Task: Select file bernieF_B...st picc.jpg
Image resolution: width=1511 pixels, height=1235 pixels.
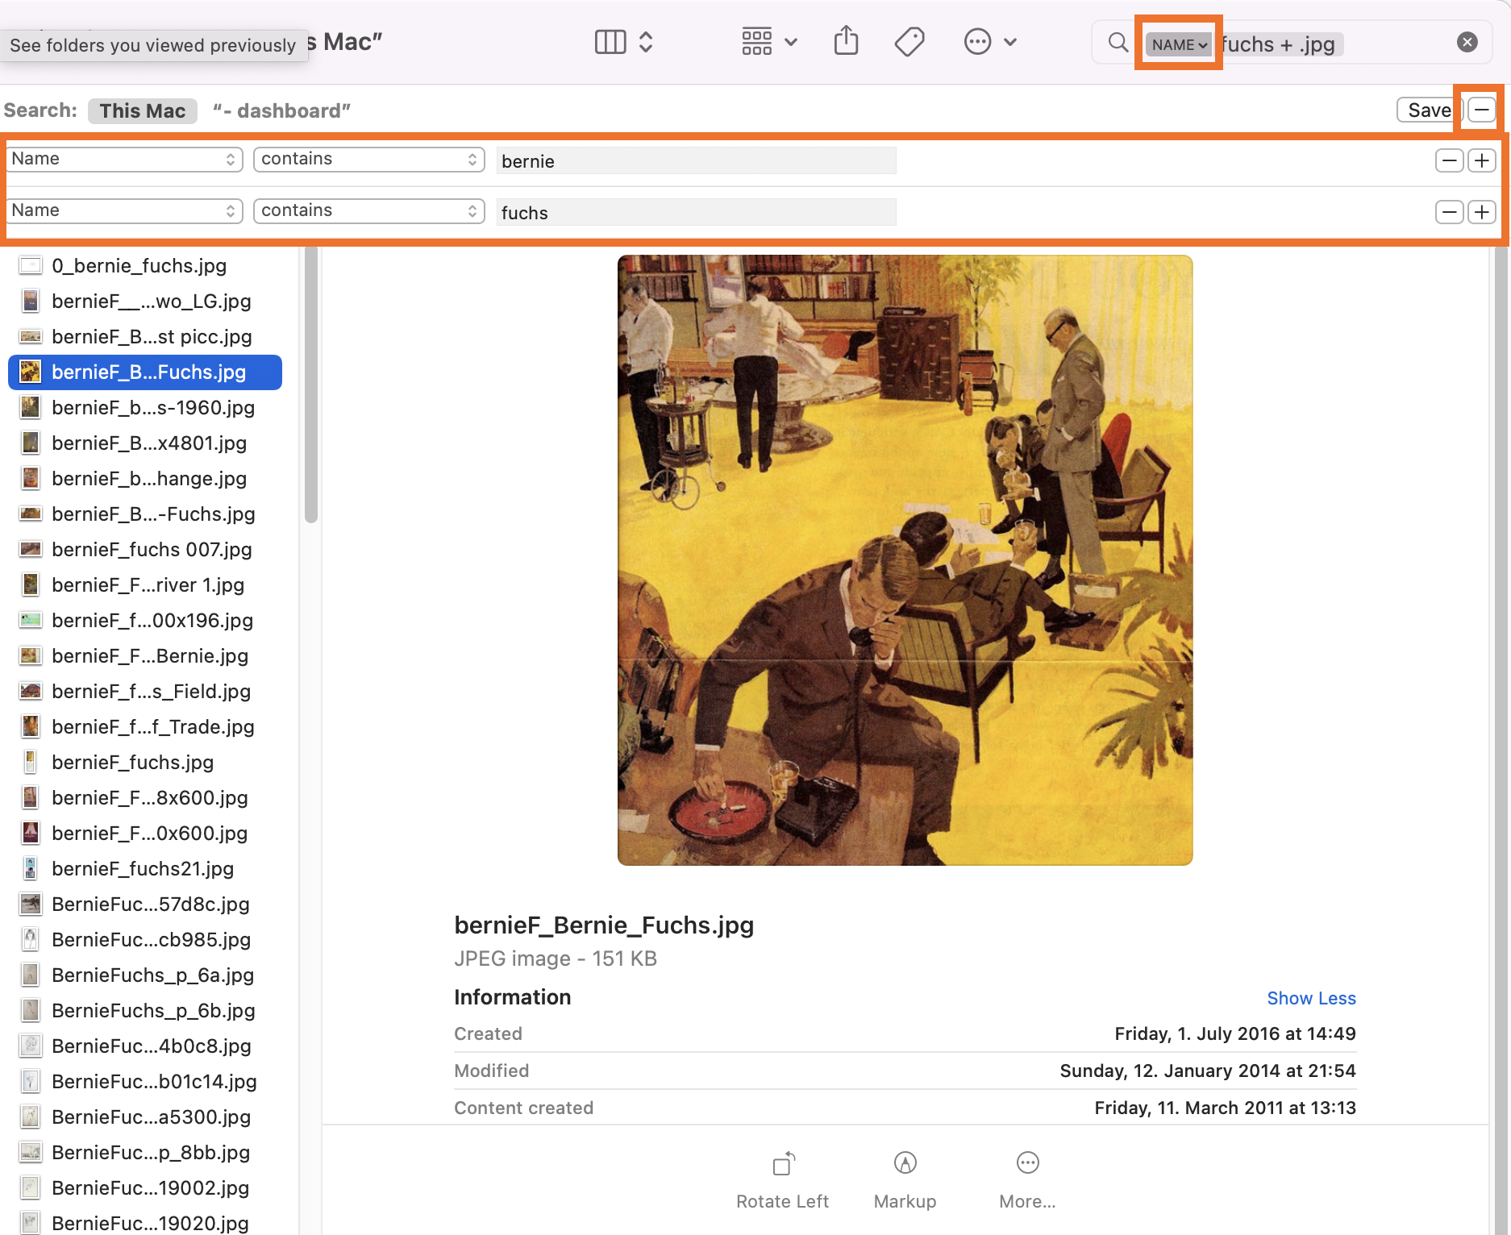Action: pyautogui.click(x=145, y=337)
